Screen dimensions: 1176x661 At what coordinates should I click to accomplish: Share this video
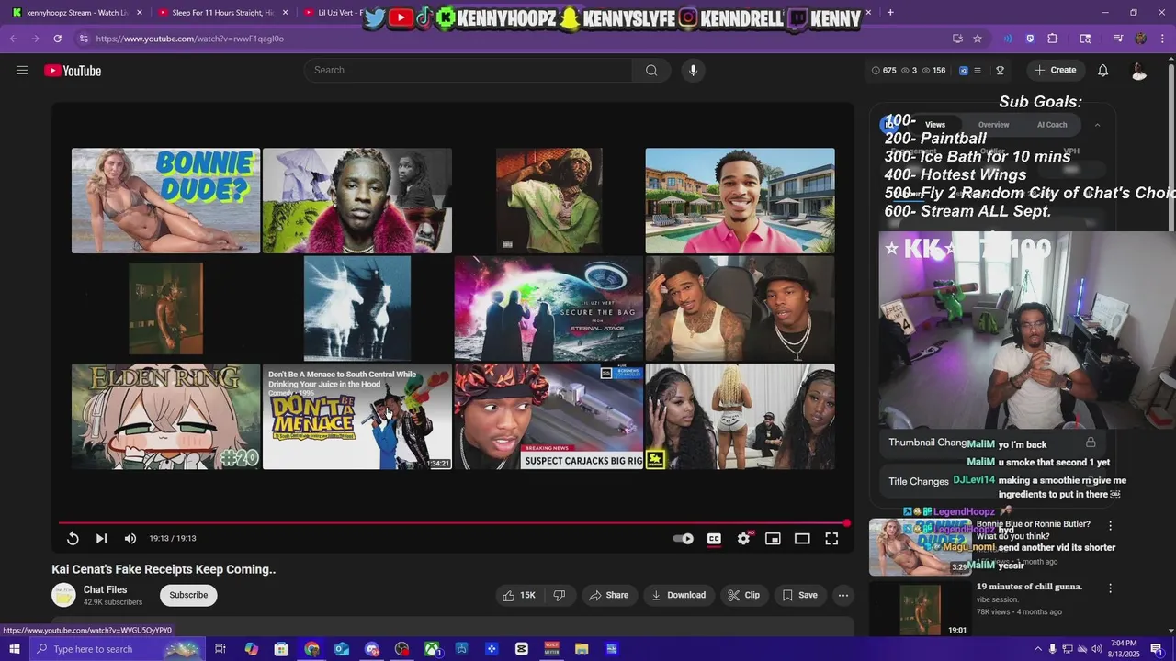609,595
